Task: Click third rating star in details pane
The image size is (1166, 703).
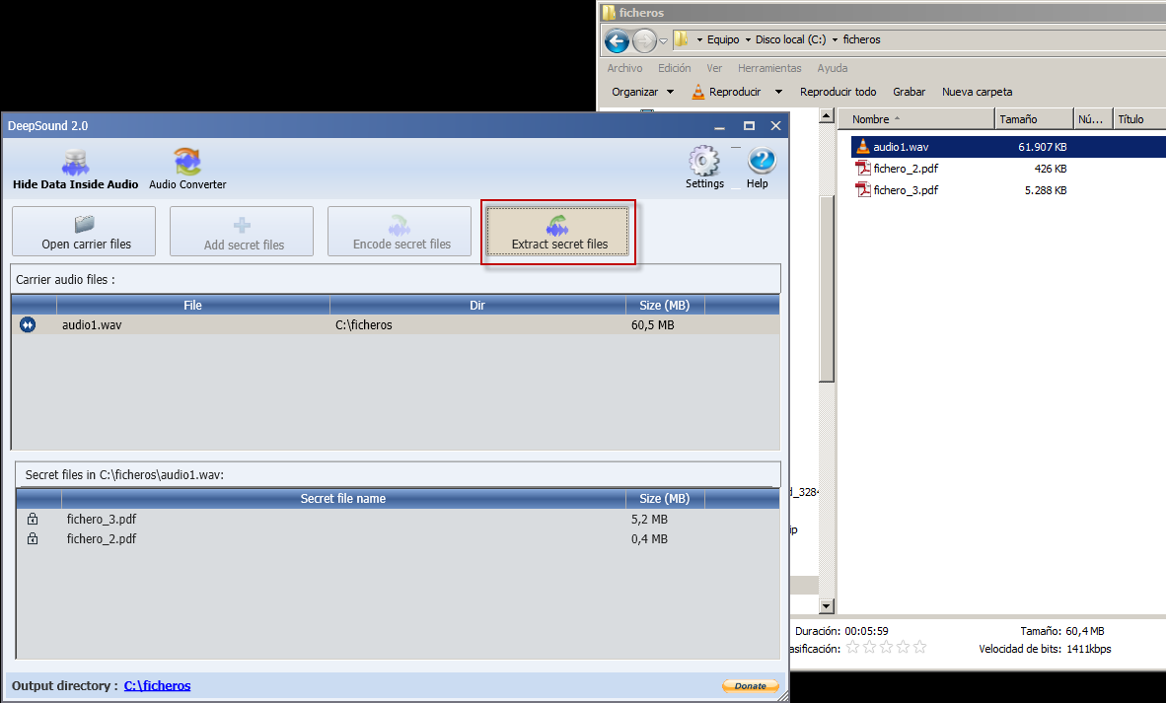Action: pyautogui.click(x=887, y=647)
